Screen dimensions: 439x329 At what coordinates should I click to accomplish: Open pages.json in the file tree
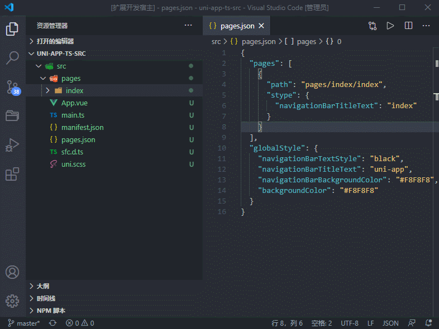pyautogui.click(x=114, y=140)
